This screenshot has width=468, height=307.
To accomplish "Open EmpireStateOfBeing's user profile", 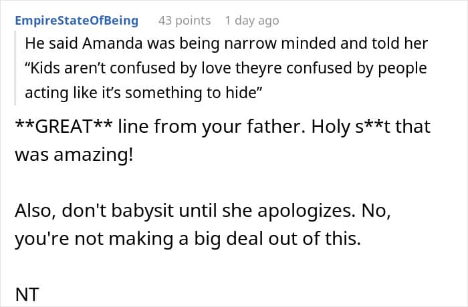I will coord(76,21).
